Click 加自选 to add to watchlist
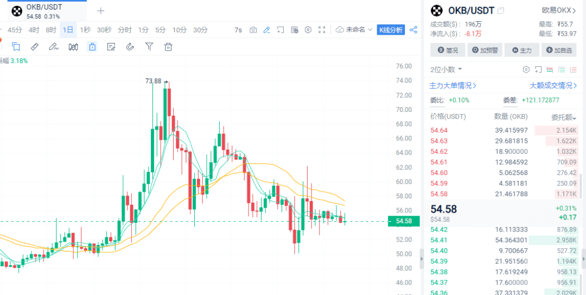This screenshot has width=586, height=295. coord(559,50)
